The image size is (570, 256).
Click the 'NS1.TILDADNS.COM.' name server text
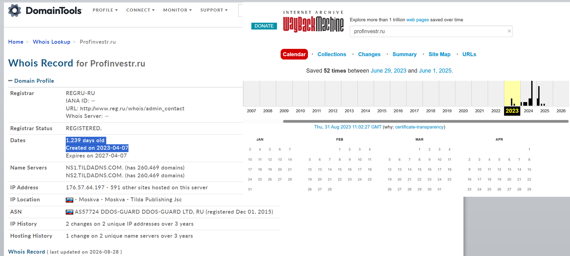click(x=95, y=168)
